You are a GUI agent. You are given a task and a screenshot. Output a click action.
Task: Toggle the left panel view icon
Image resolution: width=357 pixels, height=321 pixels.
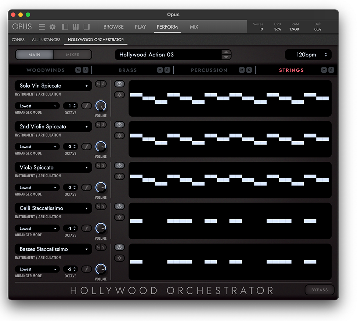click(x=65, y=26)
